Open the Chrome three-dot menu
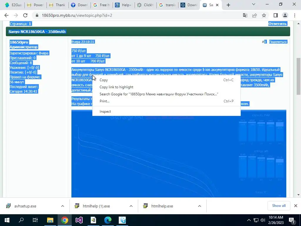 (295, 15)
